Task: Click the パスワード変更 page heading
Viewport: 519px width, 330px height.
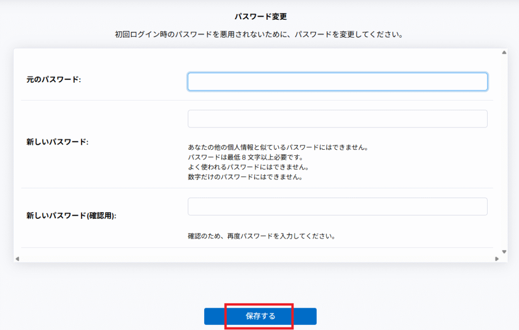Action: click(261, 17)
